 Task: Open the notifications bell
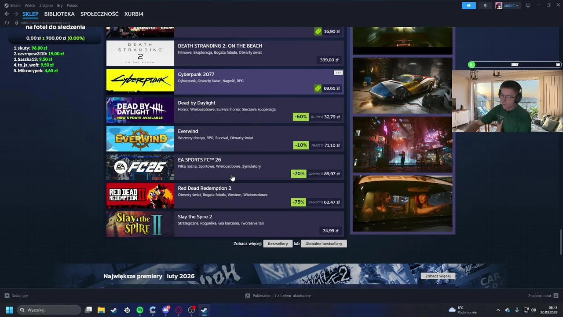(485, 5)
